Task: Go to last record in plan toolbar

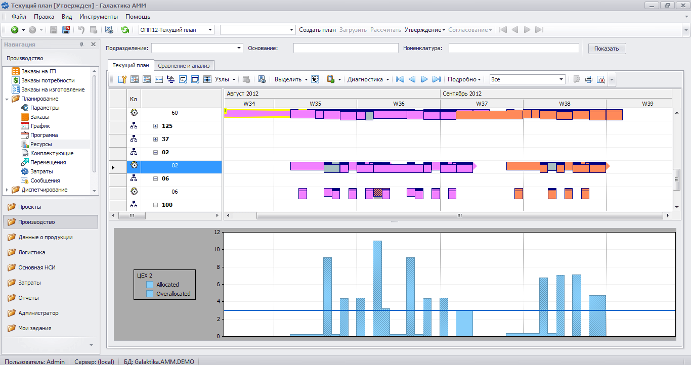Action: [437, 79]
